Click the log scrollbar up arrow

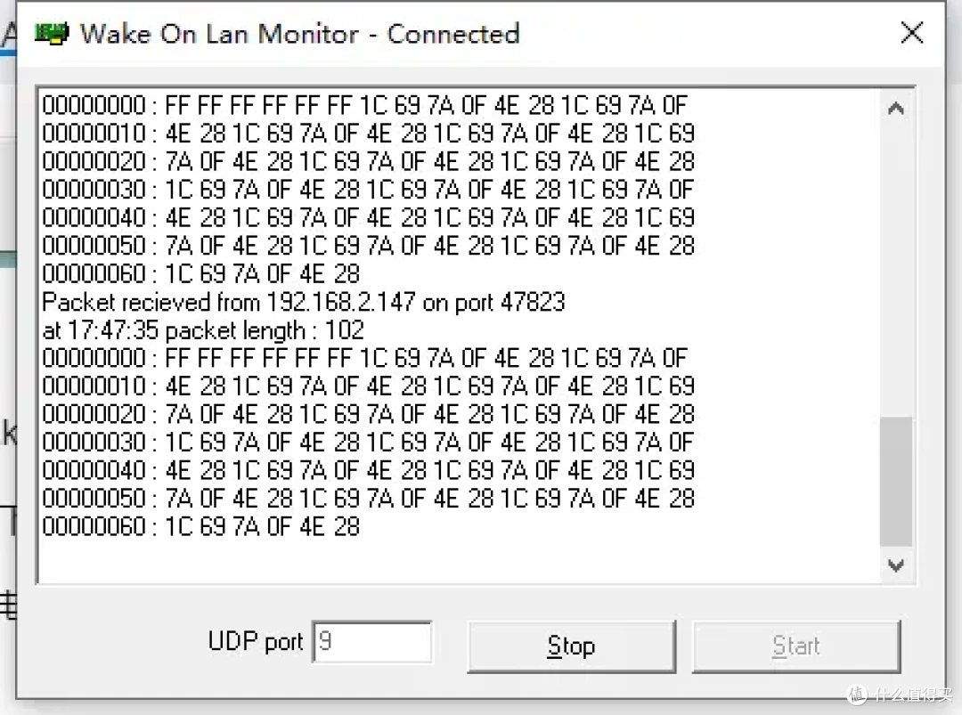tap(896, 109)
